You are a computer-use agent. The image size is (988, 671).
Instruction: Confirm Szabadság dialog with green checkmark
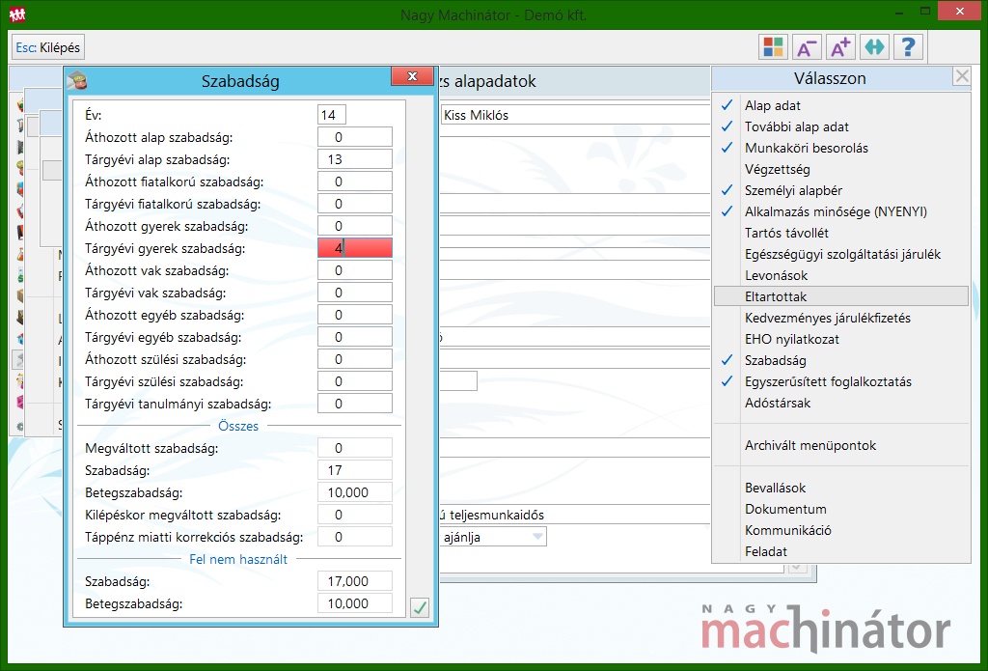420,608
